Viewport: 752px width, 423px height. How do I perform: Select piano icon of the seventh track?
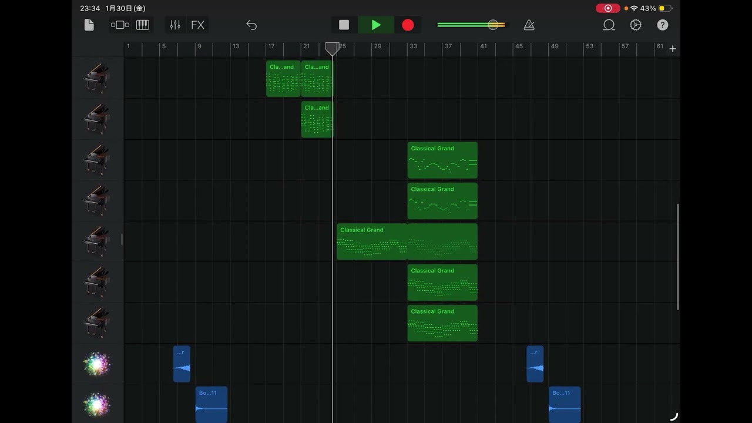click(x=98, y=323)
